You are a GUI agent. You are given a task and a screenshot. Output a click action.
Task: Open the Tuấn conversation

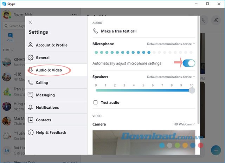(13, 136)
